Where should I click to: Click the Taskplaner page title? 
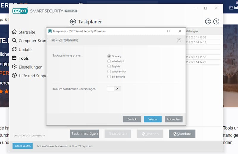coord(90,22)
